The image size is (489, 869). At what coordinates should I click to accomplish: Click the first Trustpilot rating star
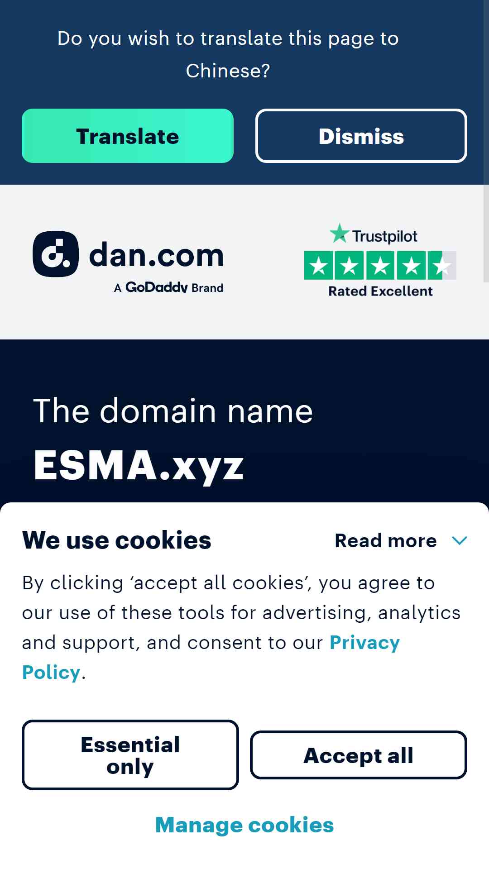pos(319,265)
